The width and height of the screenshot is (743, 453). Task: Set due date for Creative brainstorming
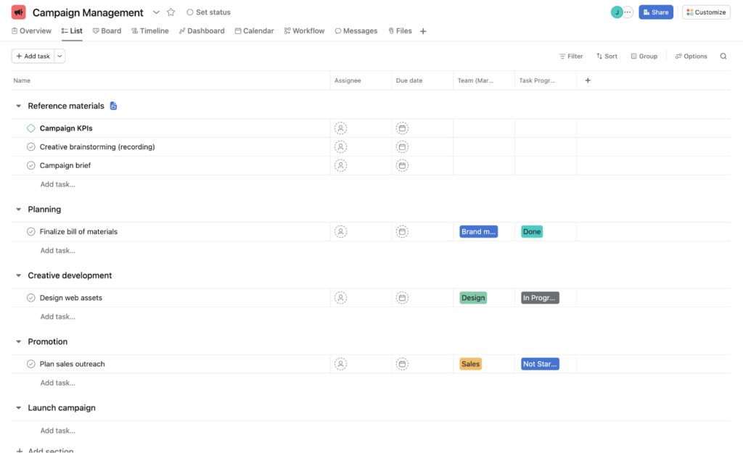pos(402,146)
